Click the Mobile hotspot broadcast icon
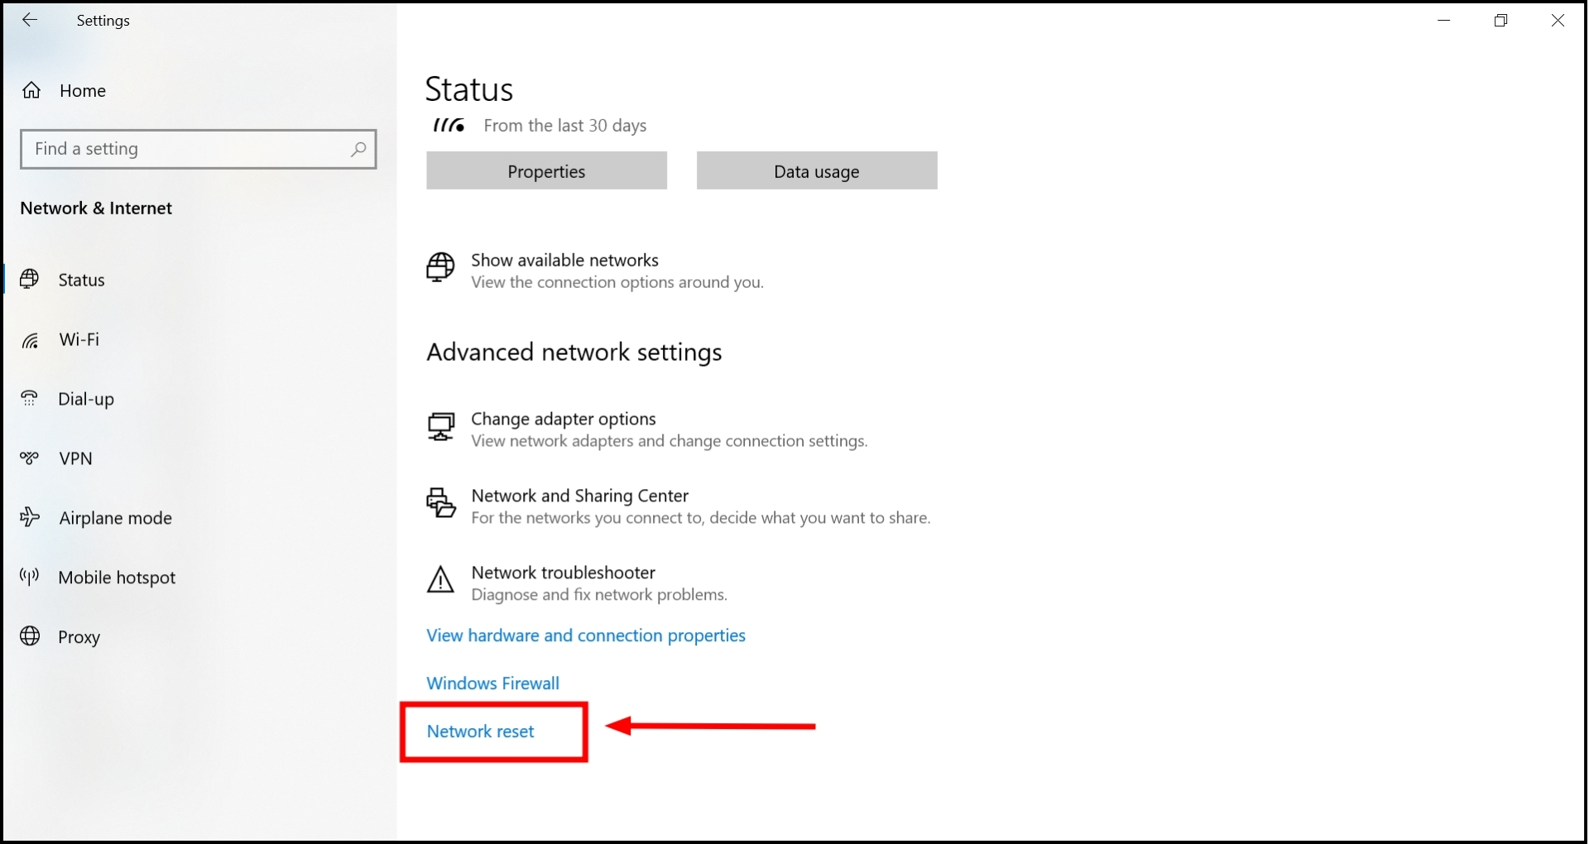1589x844 pixels. click(30, 577)
